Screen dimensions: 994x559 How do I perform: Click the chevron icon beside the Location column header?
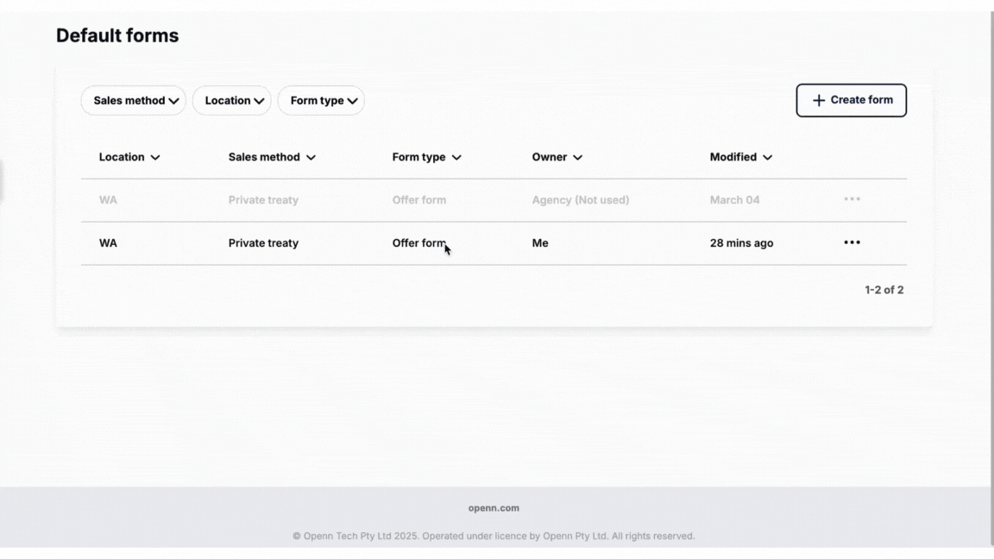[x=155, y=158]
